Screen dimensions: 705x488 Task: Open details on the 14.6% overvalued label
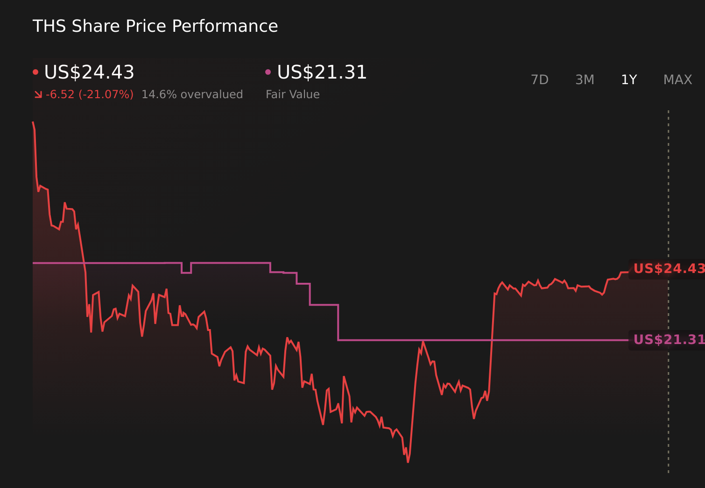point(192,94)
